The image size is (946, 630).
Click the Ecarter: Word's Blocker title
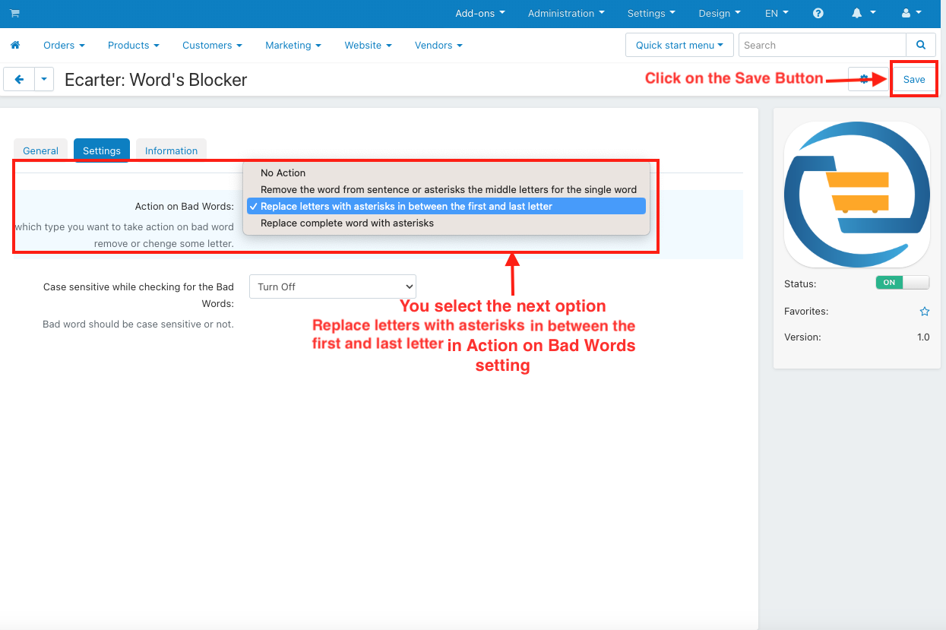pyautogui.click(x=156, y=79)
